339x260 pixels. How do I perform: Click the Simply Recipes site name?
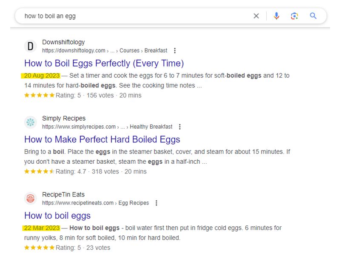[64, 118]
